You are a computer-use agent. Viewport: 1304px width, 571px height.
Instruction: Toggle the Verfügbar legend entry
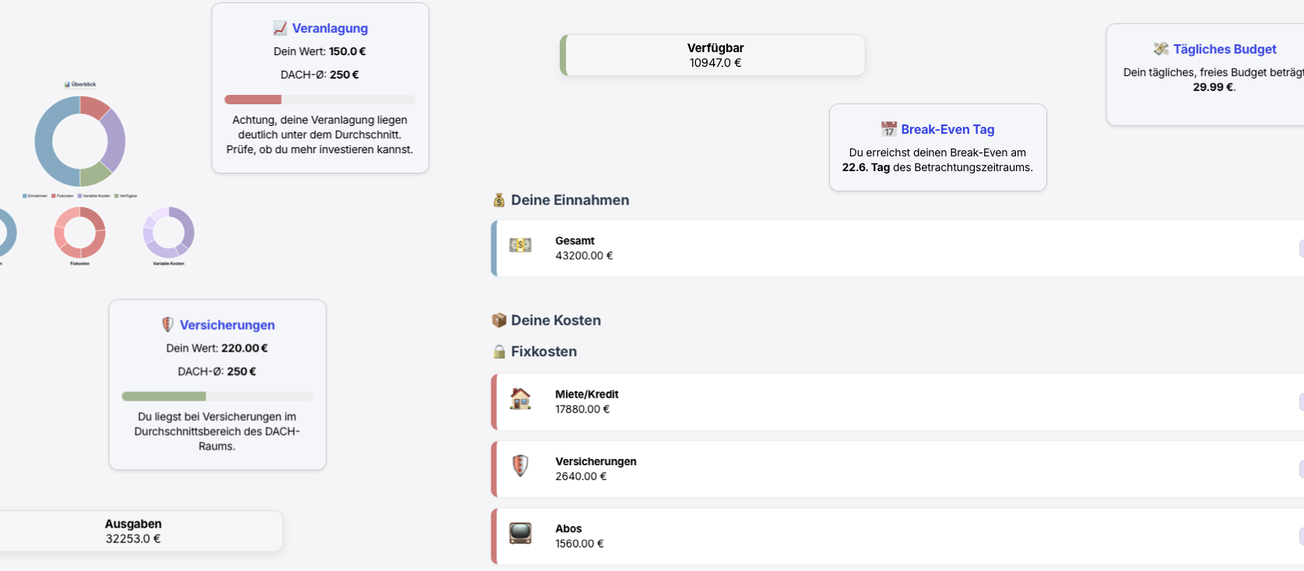pyautogui.click(x=128, y=196)
